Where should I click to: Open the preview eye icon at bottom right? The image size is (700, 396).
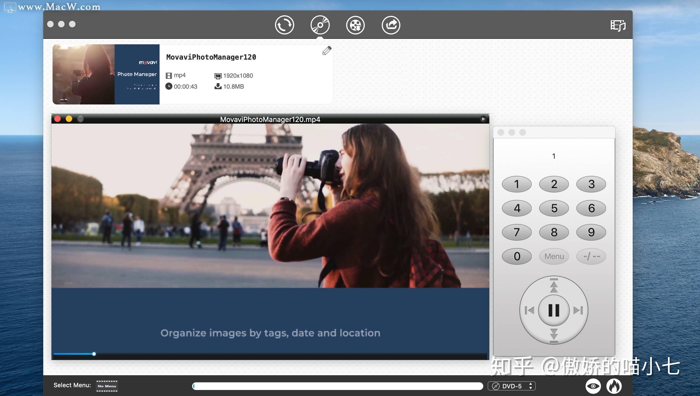pyautogui.click(x=594, y=386)
